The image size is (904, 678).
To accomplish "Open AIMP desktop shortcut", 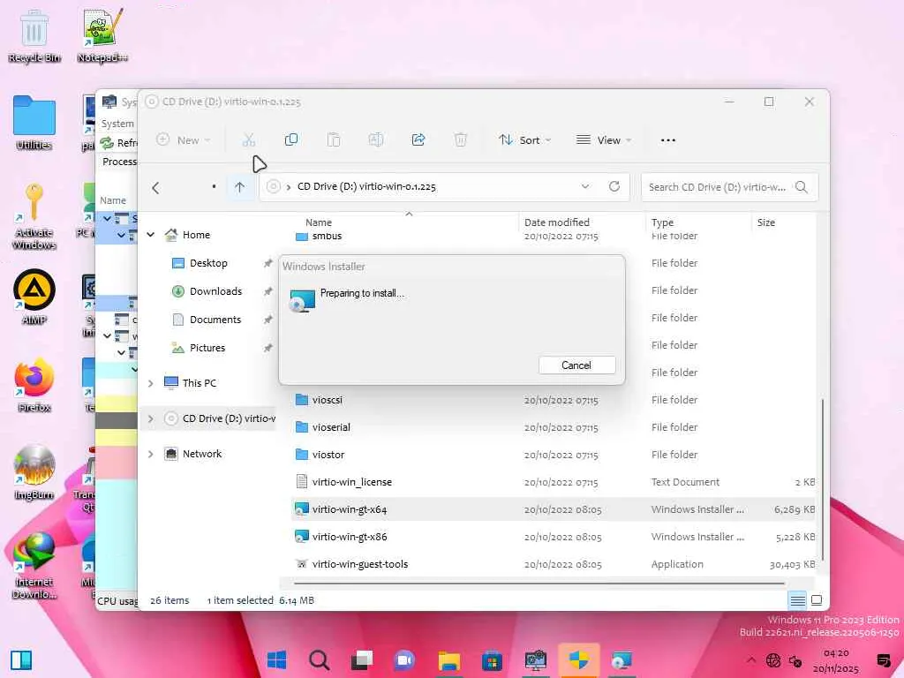I will coord(34,298).
